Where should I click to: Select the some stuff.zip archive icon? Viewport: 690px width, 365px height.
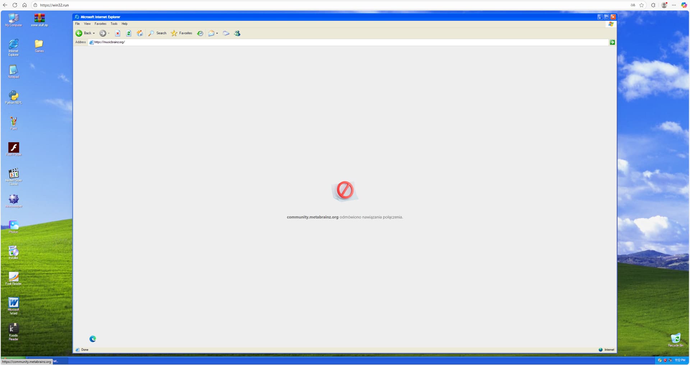point(40,20)
